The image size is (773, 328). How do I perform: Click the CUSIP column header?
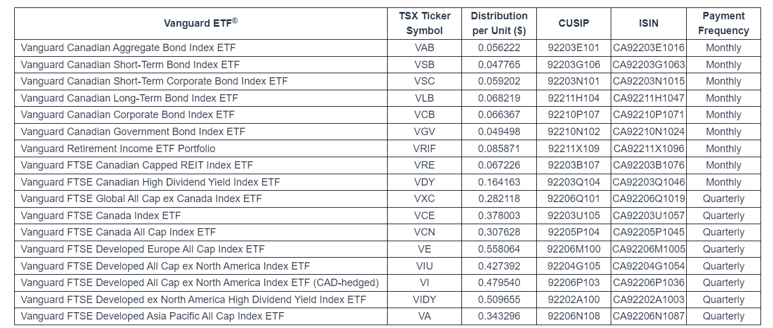click(x=573, y=23)
